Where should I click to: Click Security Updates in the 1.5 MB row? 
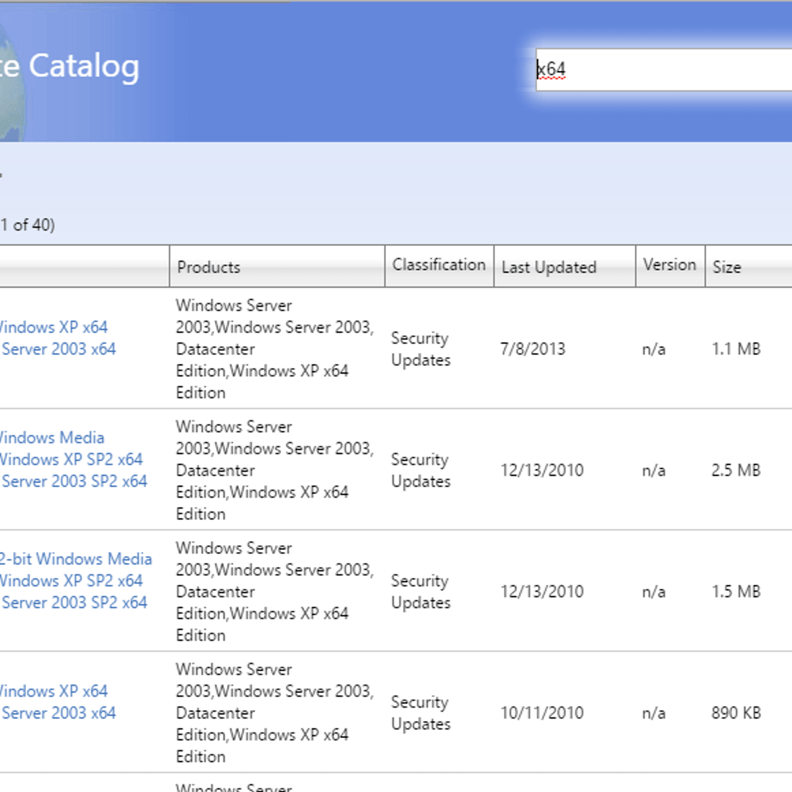[x=421, y=592]
